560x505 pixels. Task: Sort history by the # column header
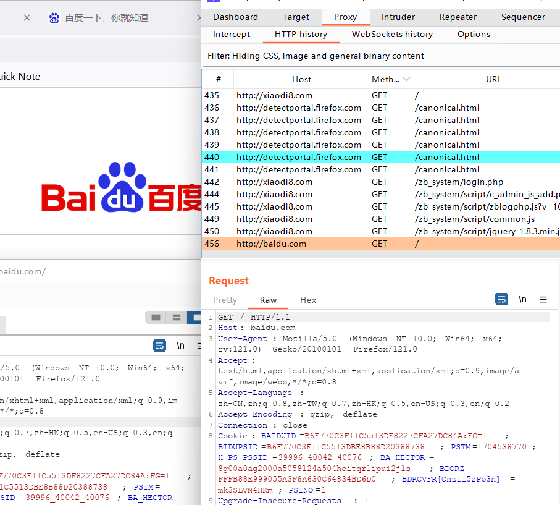[218, 79]
